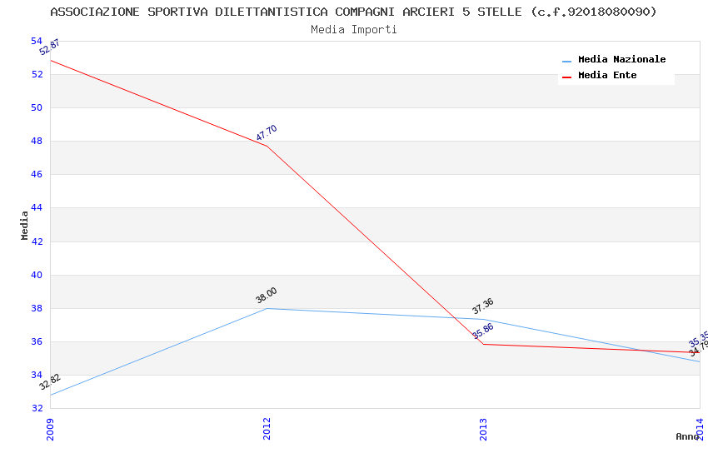
Task: Click the Anno x-axis title
Action: [686, 436]
